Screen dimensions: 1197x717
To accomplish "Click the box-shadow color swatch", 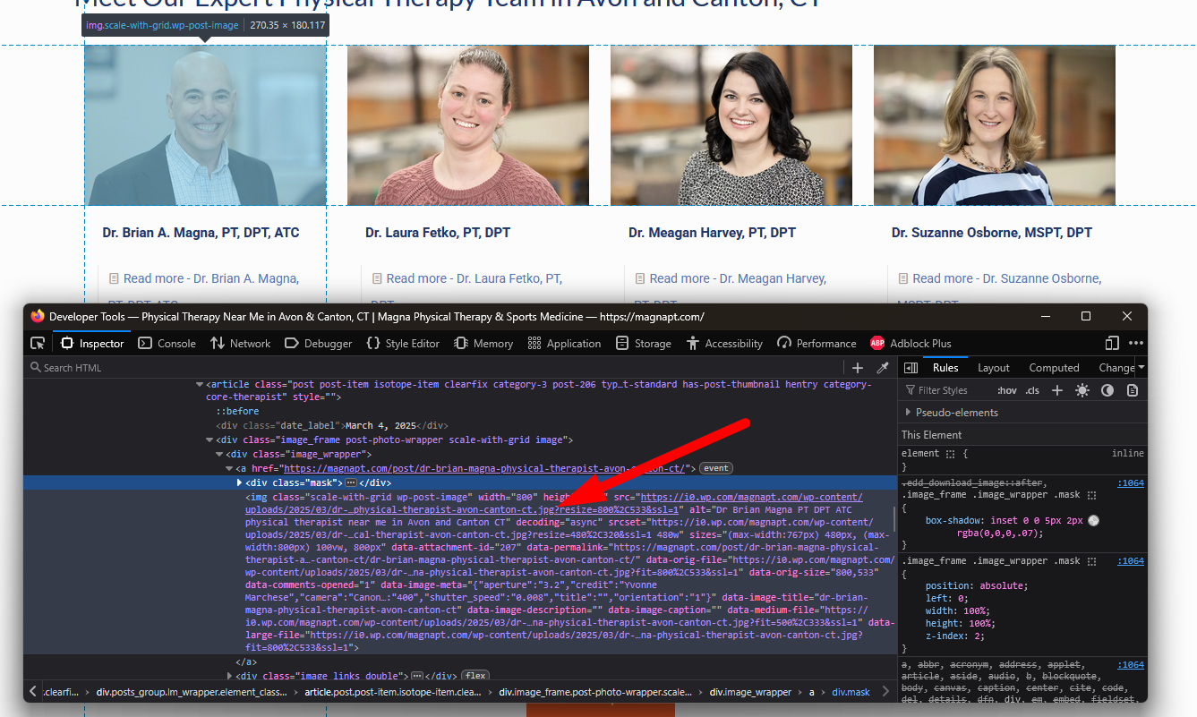I will [1094, 521].
